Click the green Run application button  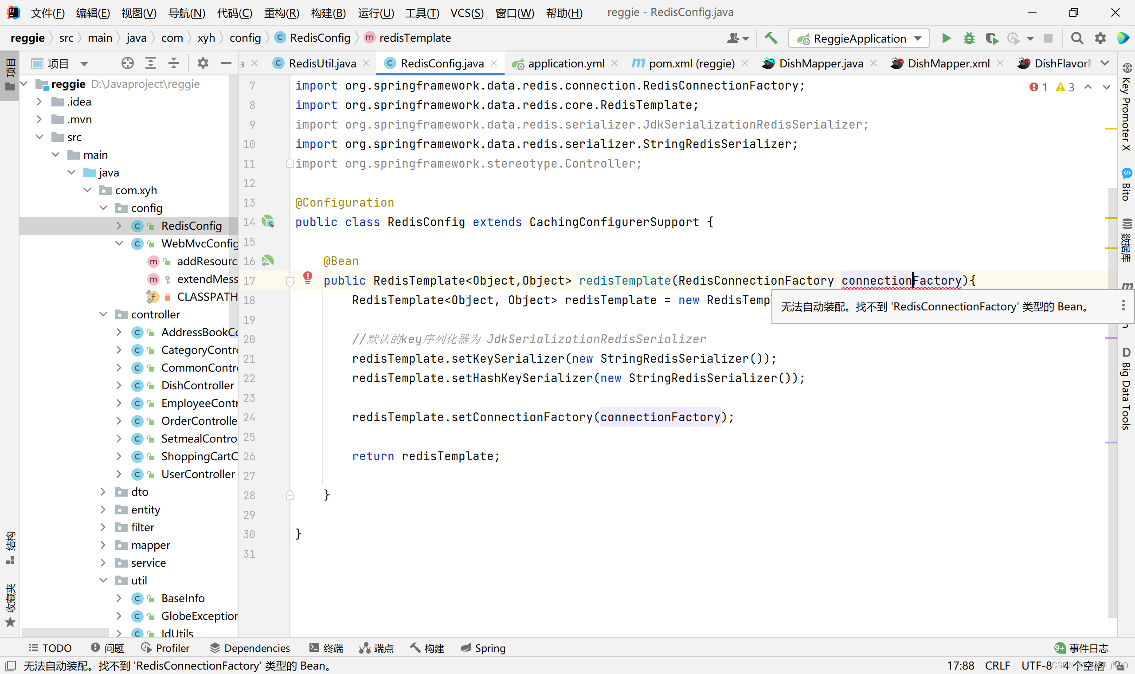(x=946, y=38)
